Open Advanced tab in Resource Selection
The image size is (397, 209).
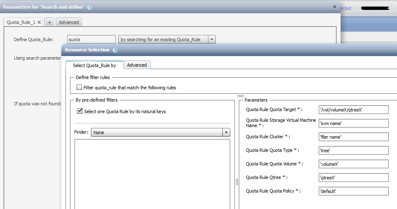point(137,65)
